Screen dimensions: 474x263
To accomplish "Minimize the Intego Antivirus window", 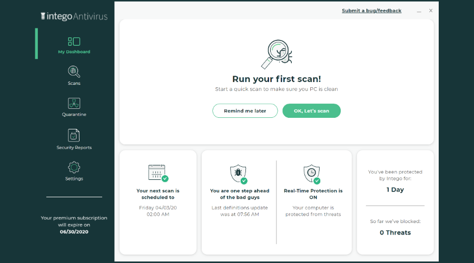I will [x=419, y=11].
